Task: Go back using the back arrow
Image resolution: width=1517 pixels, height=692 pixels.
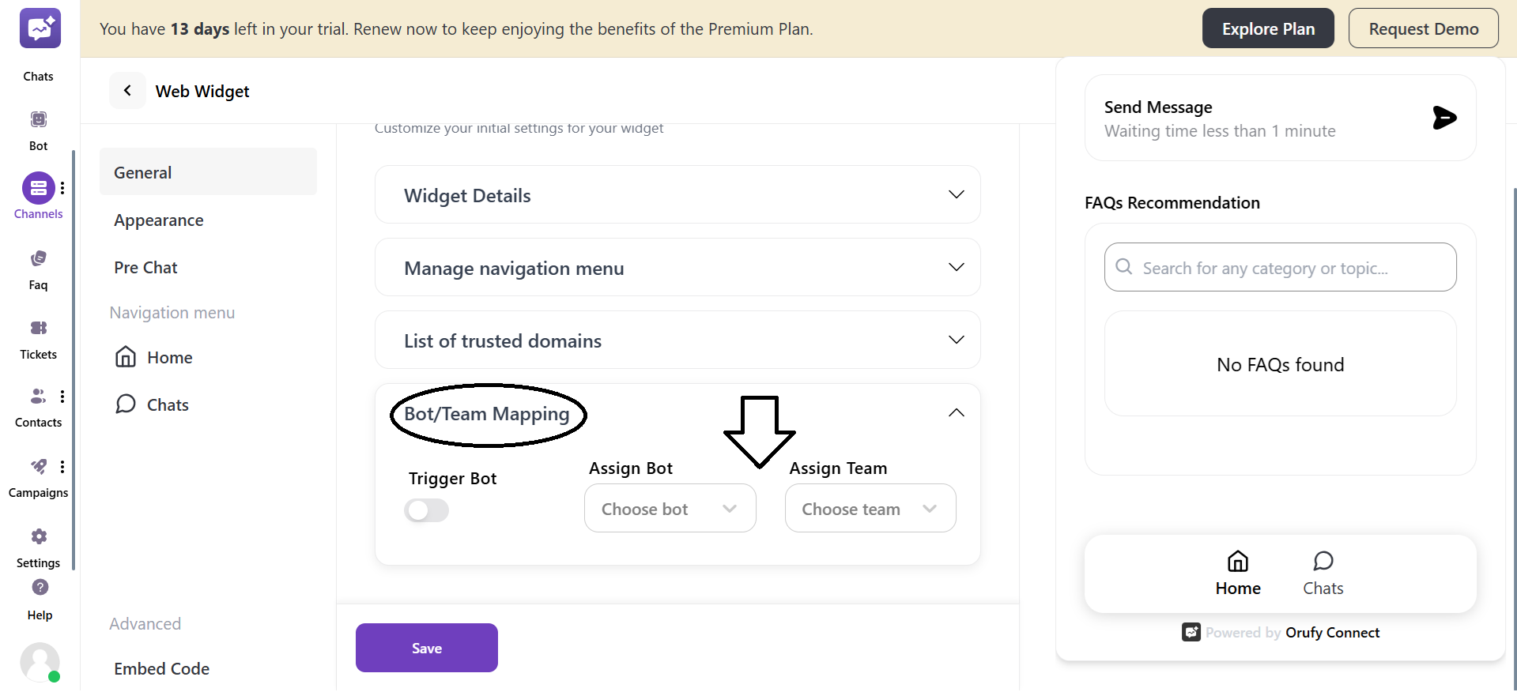Action: pos(127,91)
